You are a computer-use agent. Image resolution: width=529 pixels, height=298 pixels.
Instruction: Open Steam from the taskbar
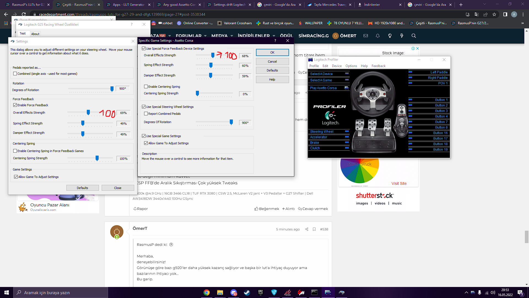[247, 292]
